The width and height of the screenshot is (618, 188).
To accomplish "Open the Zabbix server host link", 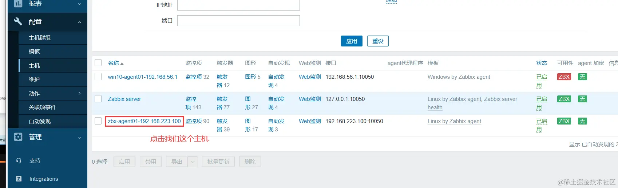I will click(124, 99).
